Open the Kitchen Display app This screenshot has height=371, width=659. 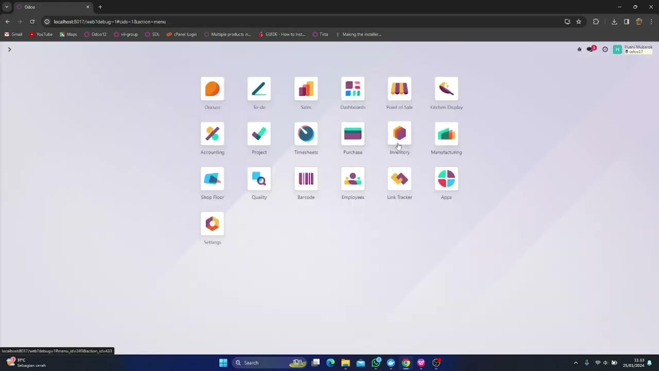pos(446,89)
